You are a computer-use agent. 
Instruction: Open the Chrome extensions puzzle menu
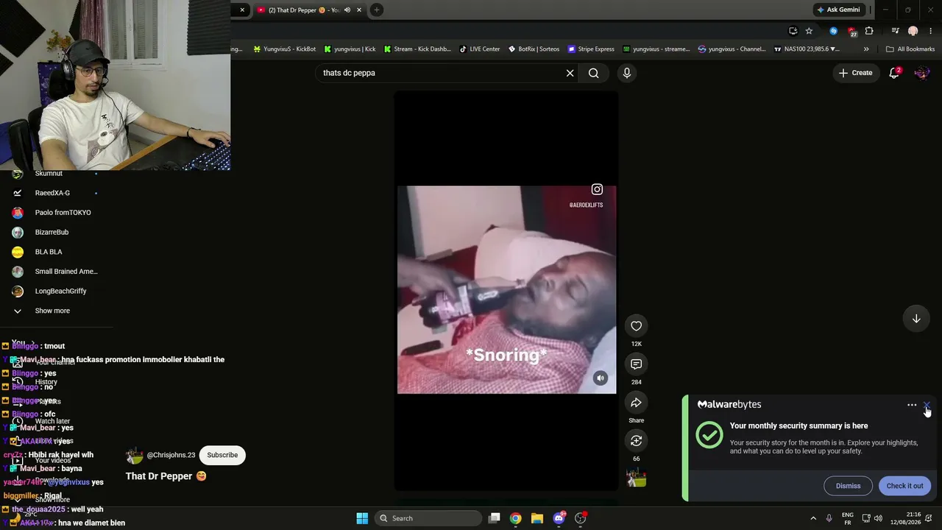(x=869, y=31)
